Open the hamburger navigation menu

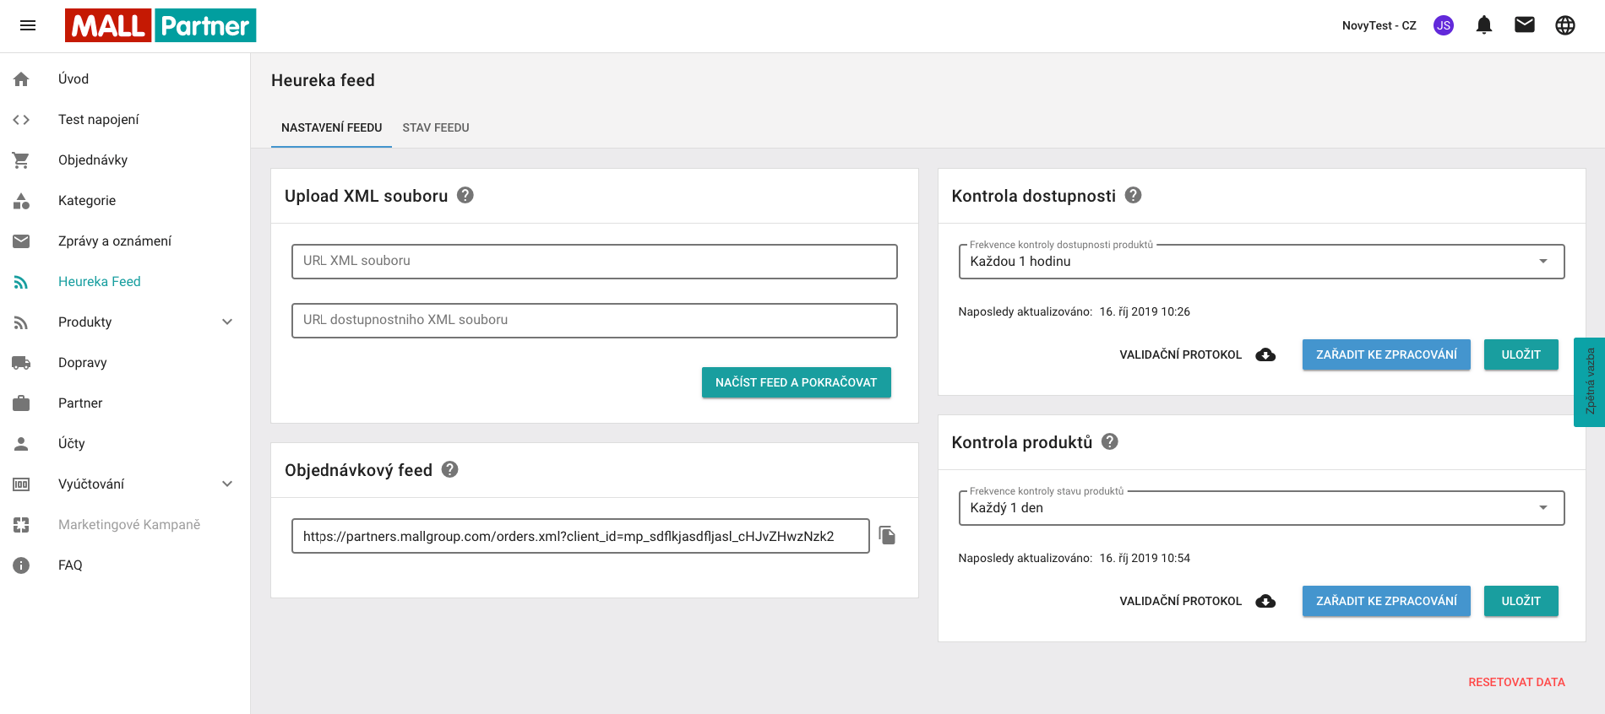pyautogui.click(x=28, y=25)
